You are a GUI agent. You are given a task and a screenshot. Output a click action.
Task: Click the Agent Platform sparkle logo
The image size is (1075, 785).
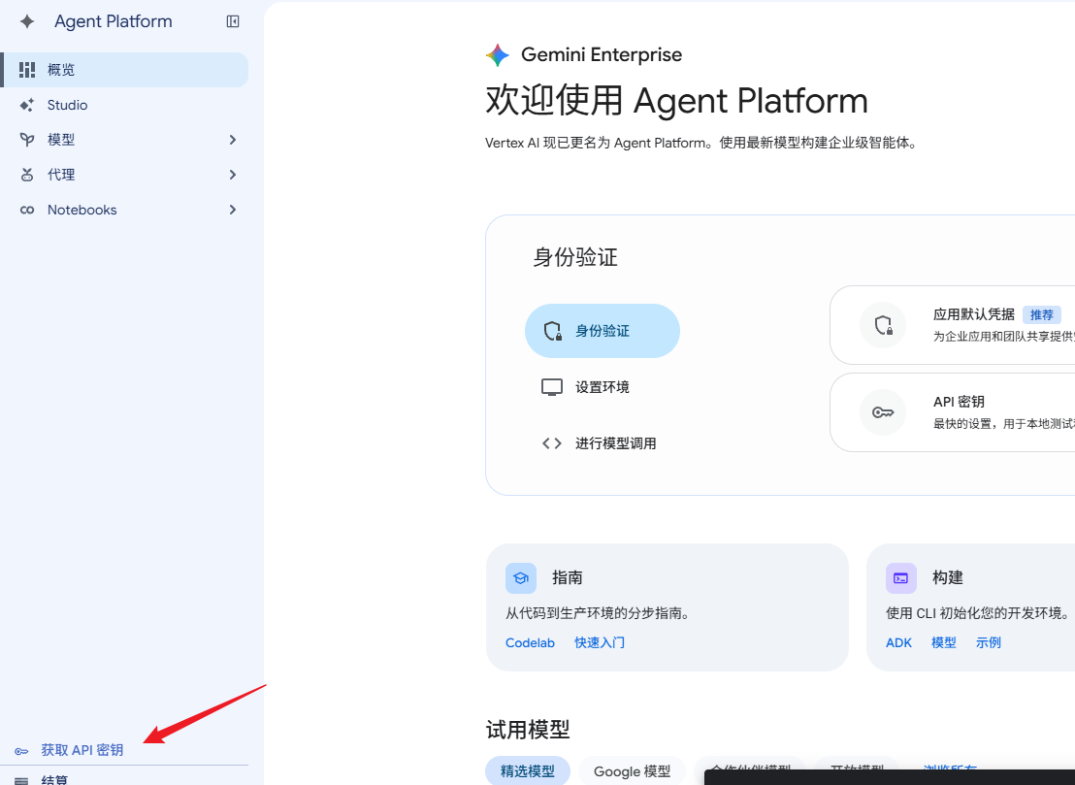pos(27,22)
